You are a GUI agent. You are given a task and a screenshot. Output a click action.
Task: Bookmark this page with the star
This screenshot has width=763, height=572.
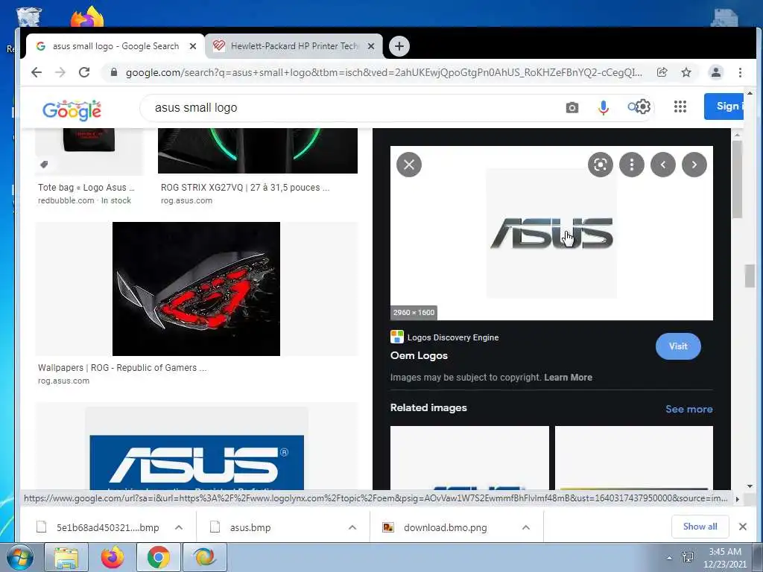[x=686, y=72]
